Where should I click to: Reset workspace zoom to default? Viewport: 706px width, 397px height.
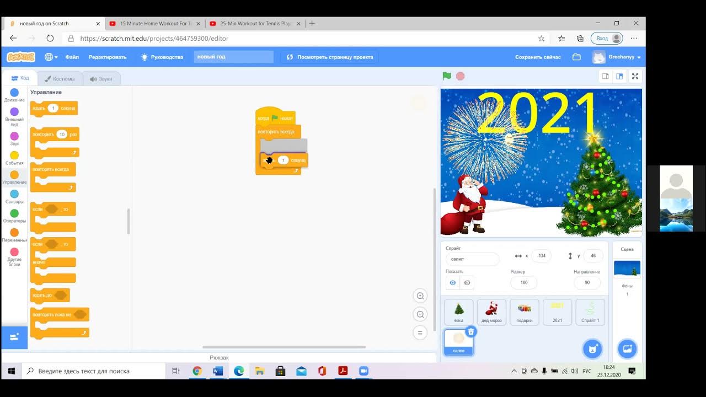point(420,332)
